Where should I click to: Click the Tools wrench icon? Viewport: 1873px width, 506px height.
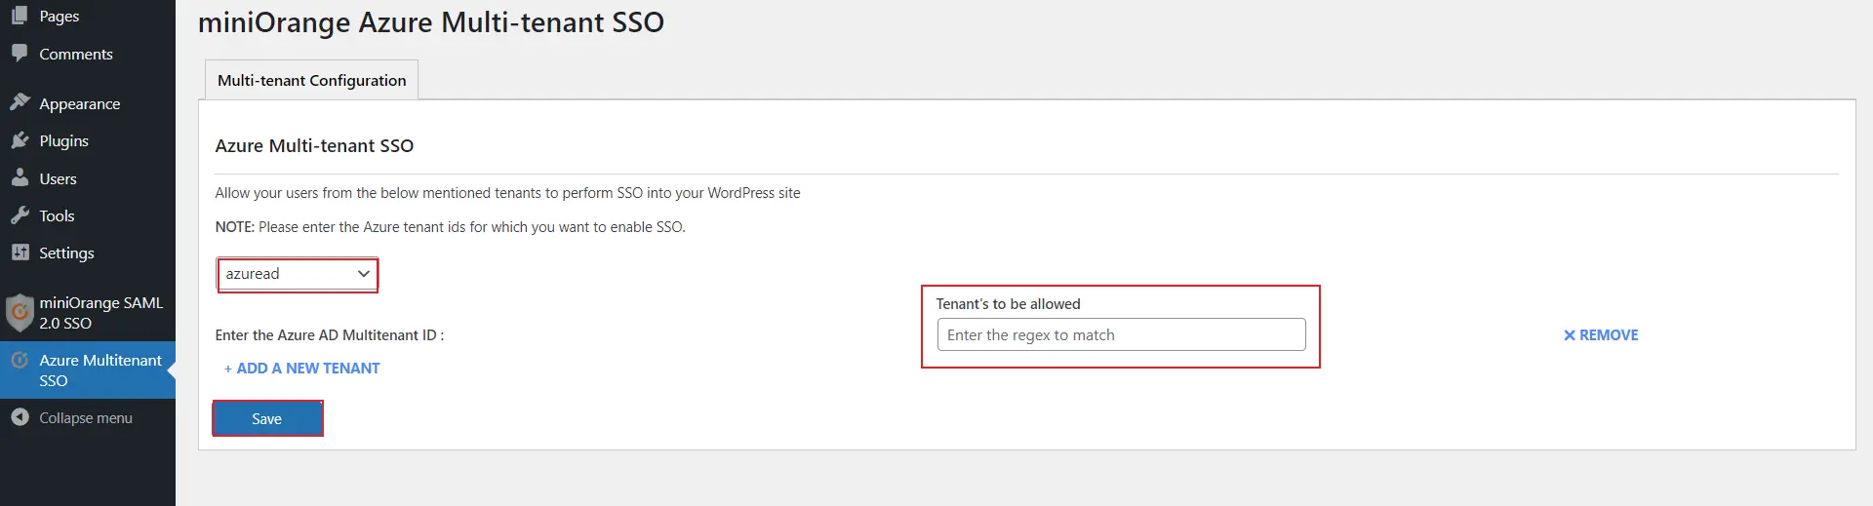(x=20, y=214)
